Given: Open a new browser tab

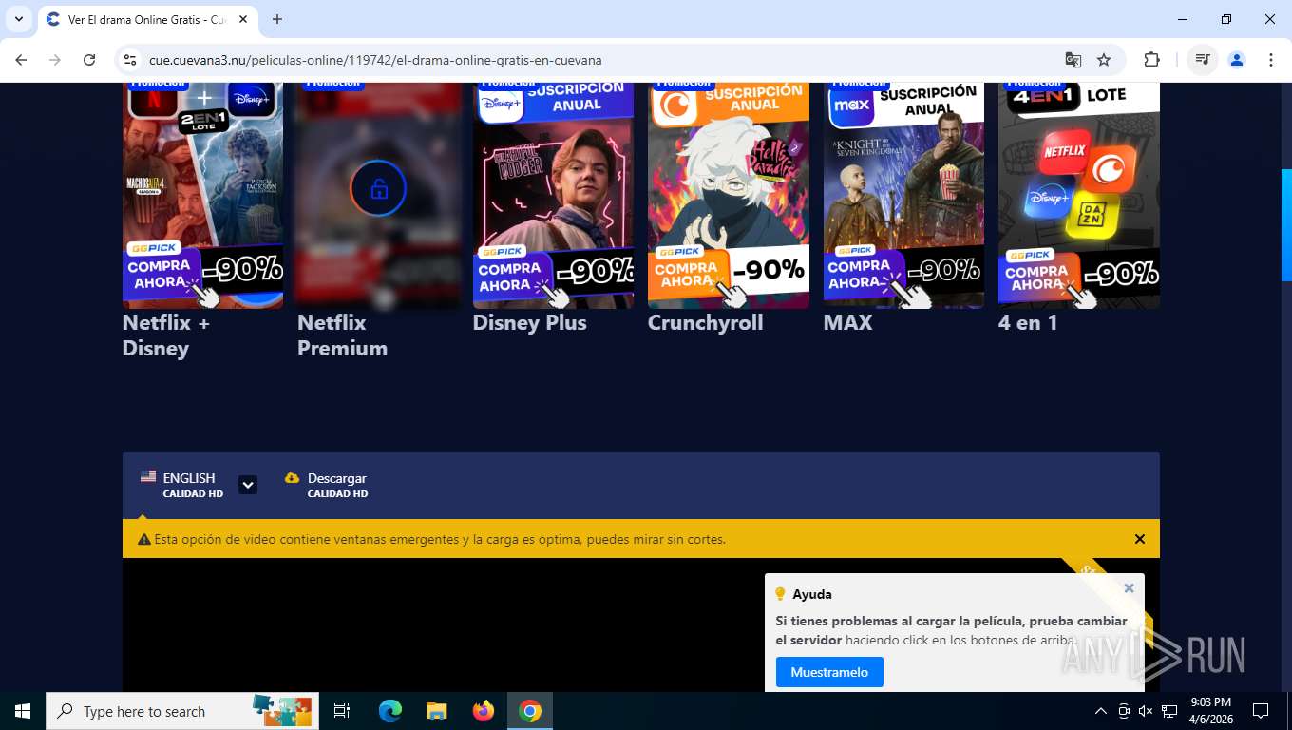Looking at the screenshot, I should 277,19.
